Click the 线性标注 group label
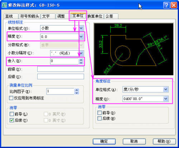The height and width of the screenshot is (148, 179). click(x=15, y=22)
